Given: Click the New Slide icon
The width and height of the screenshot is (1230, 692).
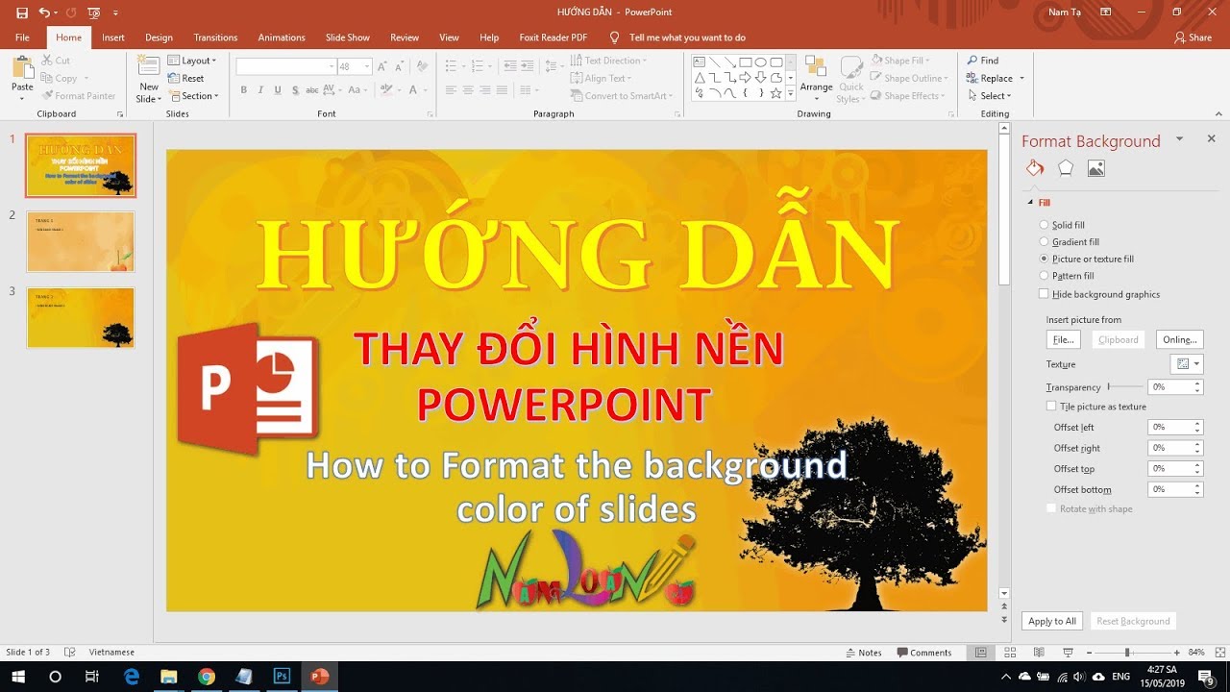Looking at the screenshot, I should (x=148, y=66).
